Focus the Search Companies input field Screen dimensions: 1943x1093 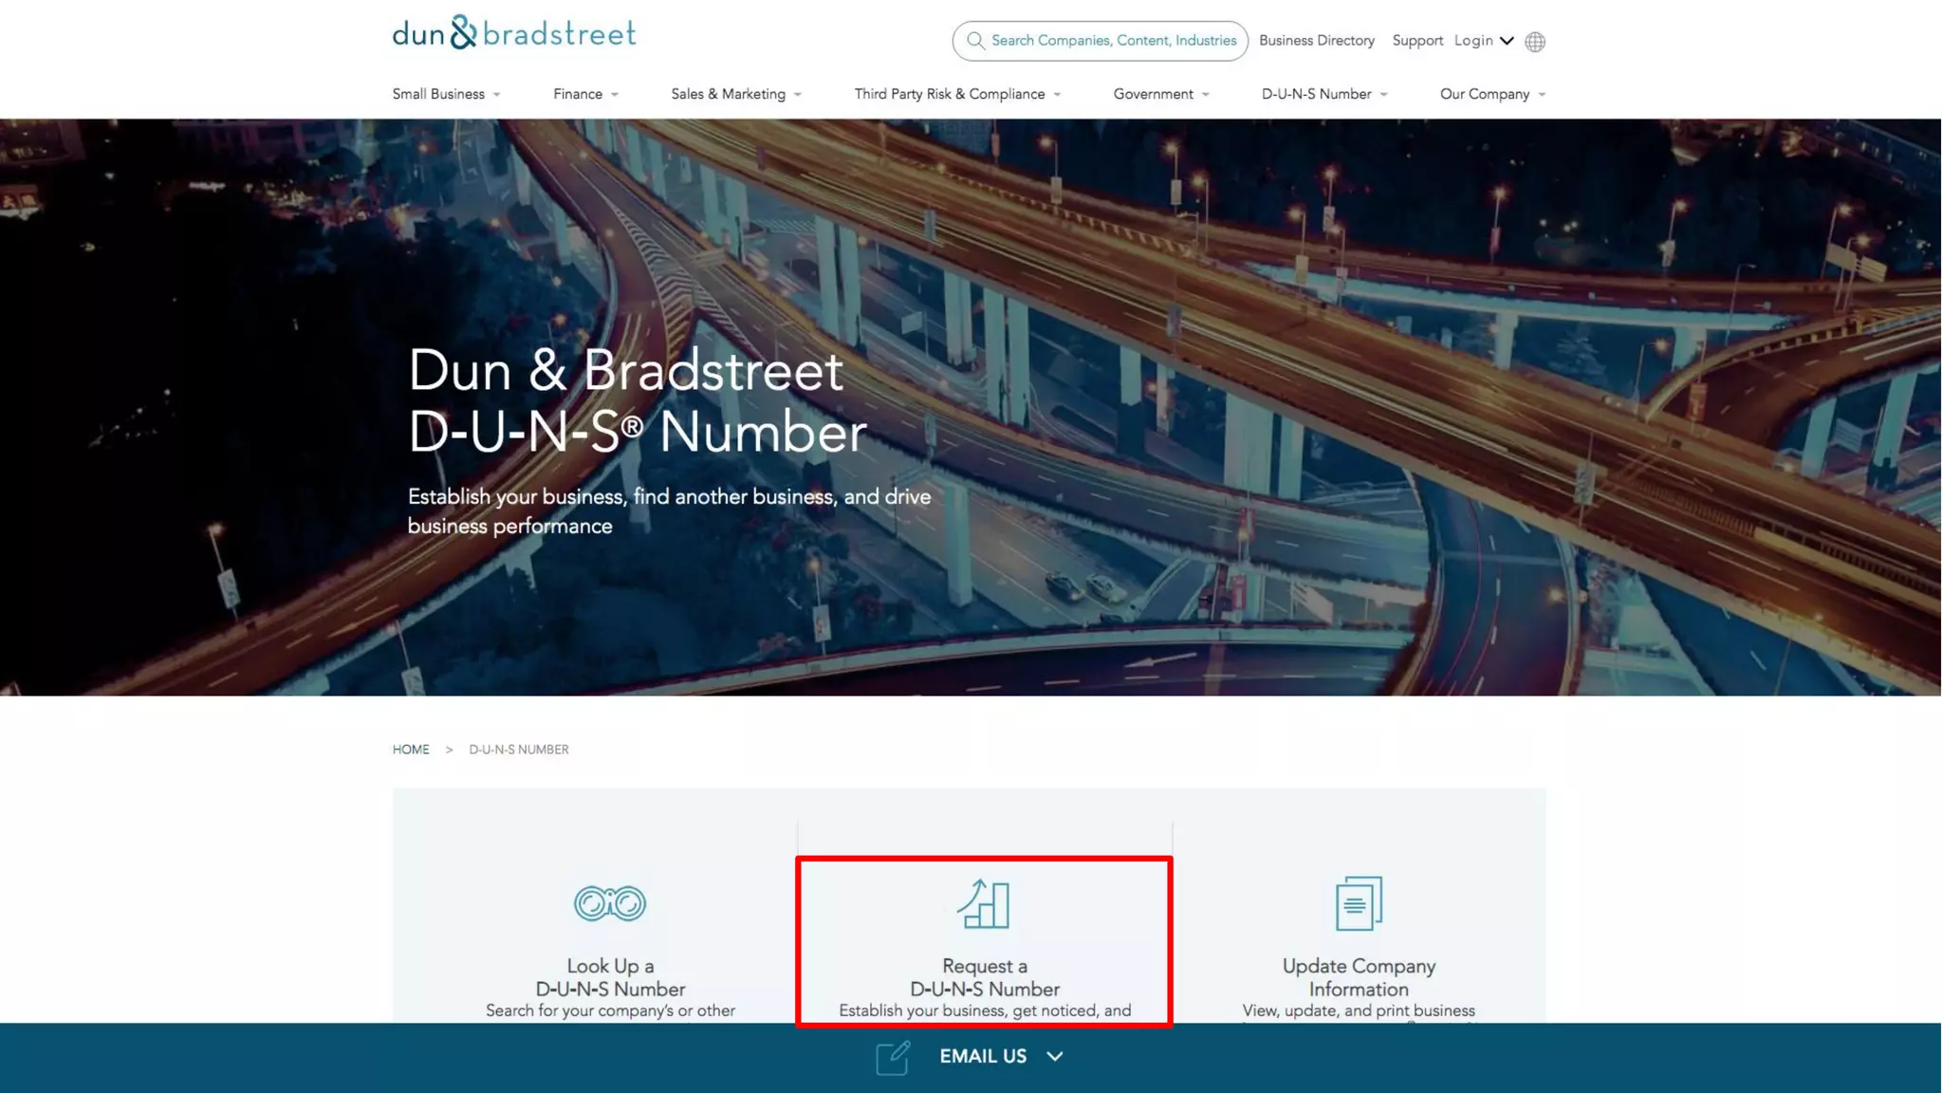pyautogui.click(x=1113, y=41)
